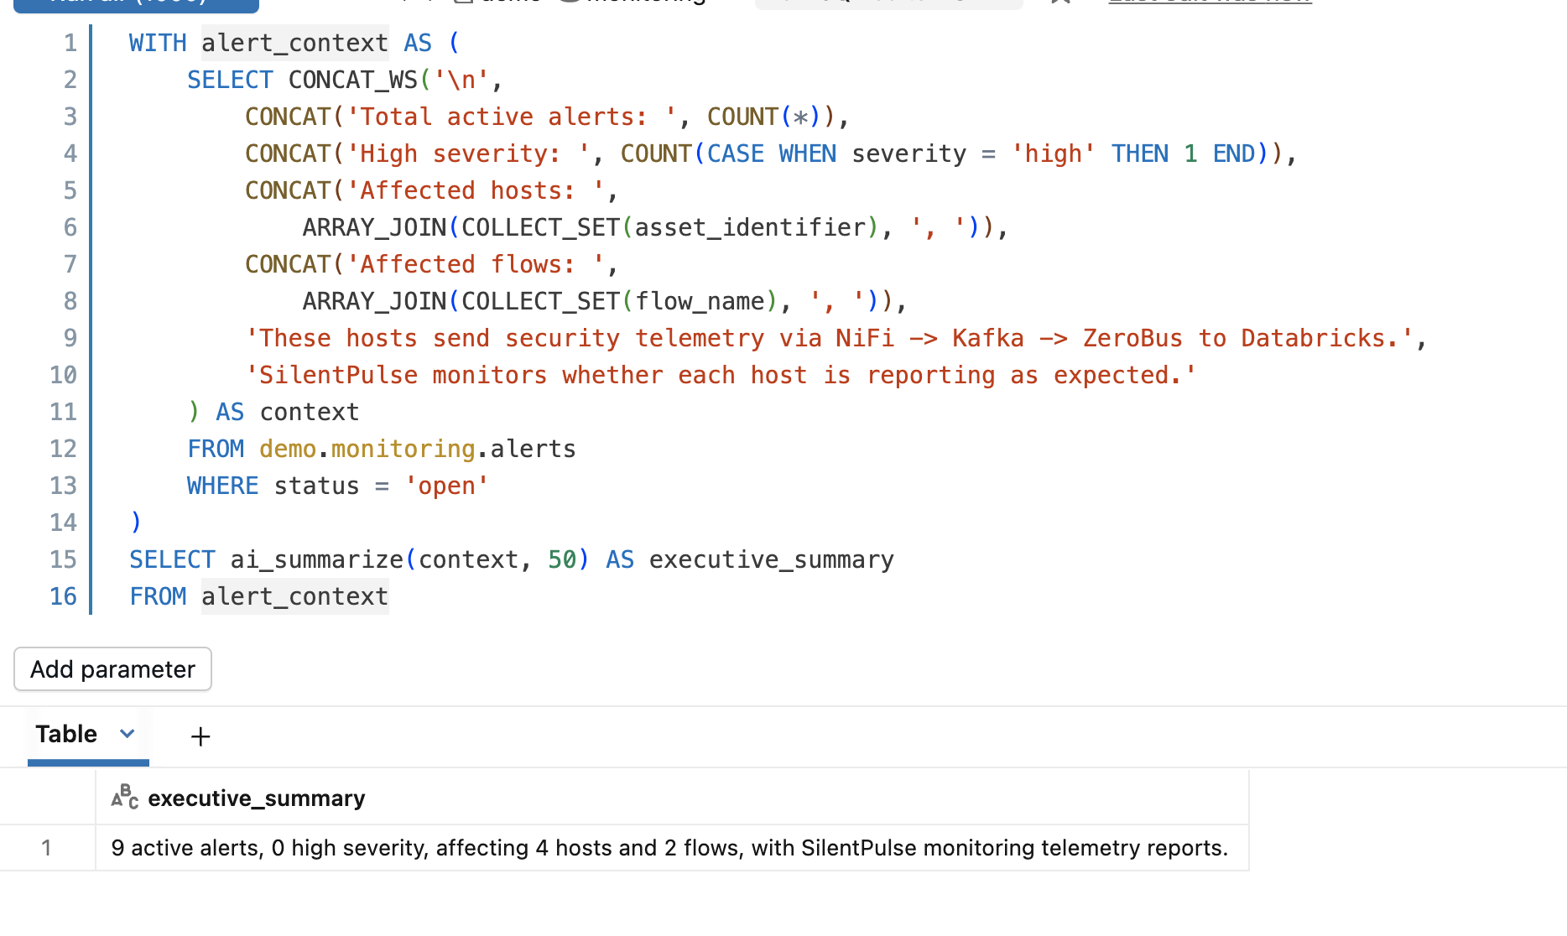Click CONCAT_WS on line 2
Viewport: 1567px width, 936px height.
[x=352, y=80]
